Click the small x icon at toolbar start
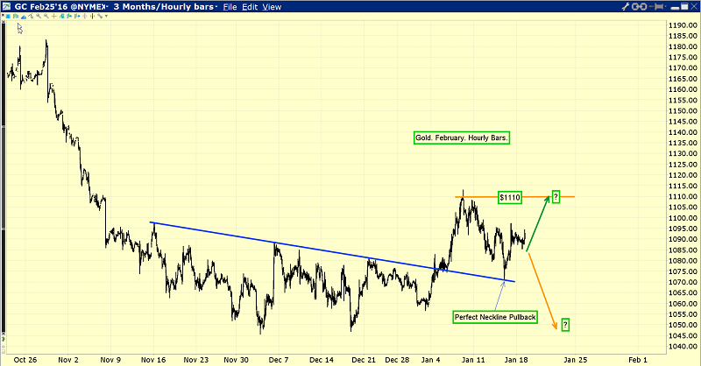 click(3, 15)
